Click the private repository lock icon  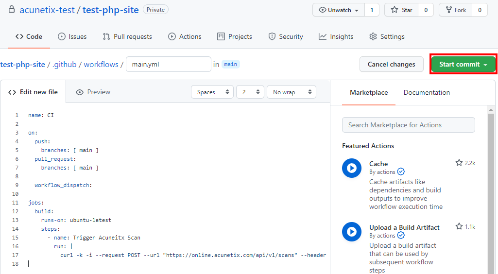point(12,9)
